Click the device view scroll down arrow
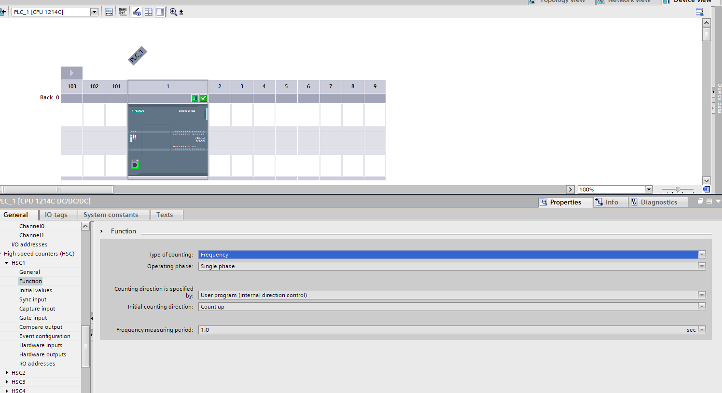 [x=707, y=181]
